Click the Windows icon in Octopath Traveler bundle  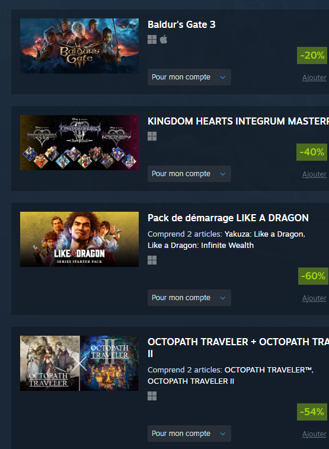click(152, 396)
